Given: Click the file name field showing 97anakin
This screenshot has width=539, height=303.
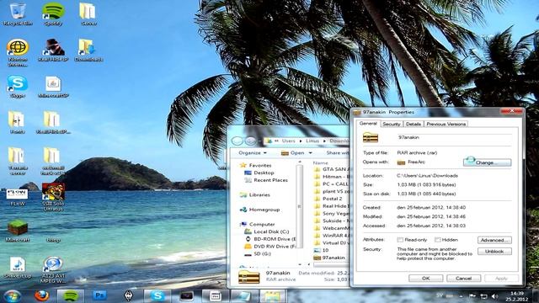Looking at the screenshot, I should [x=455, y=137].
